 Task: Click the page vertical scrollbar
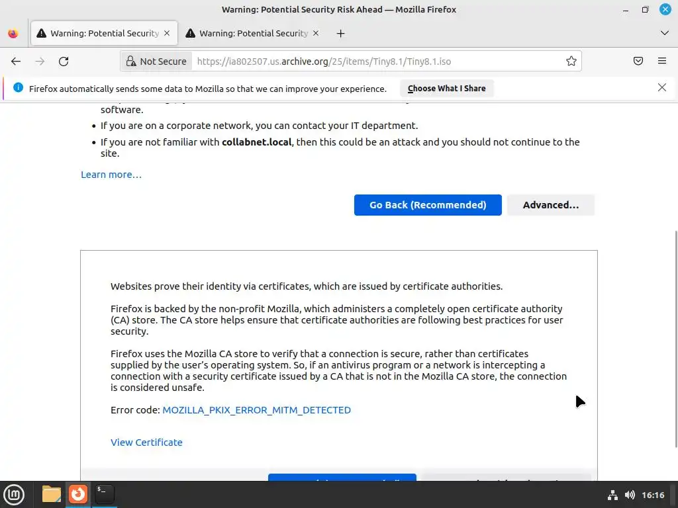(676, 339)
